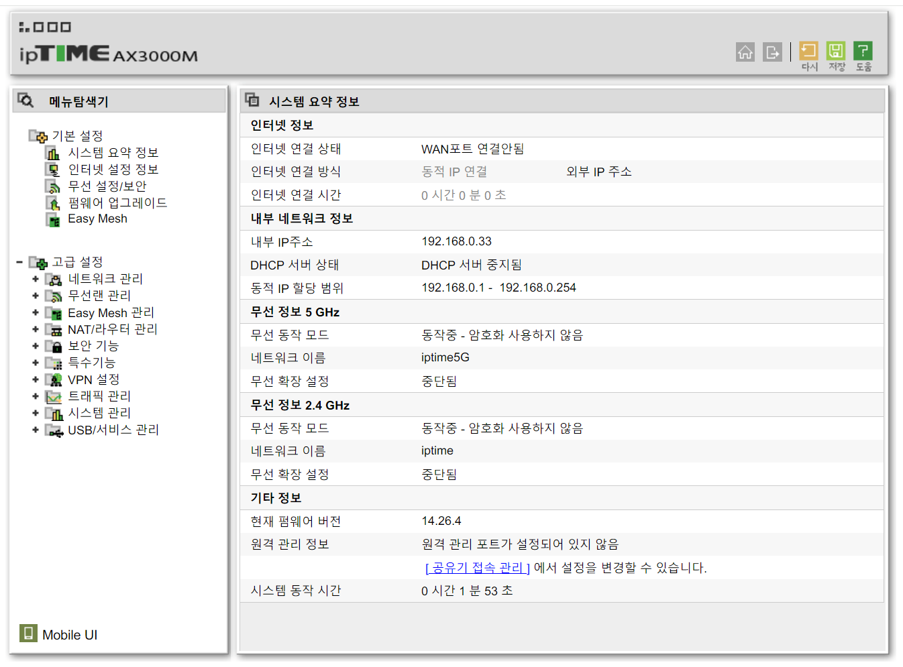The width and height of the screenshot is (903, 667).
Task: Expand 시스템 관리 with plus sign
Action: (36, 413)
